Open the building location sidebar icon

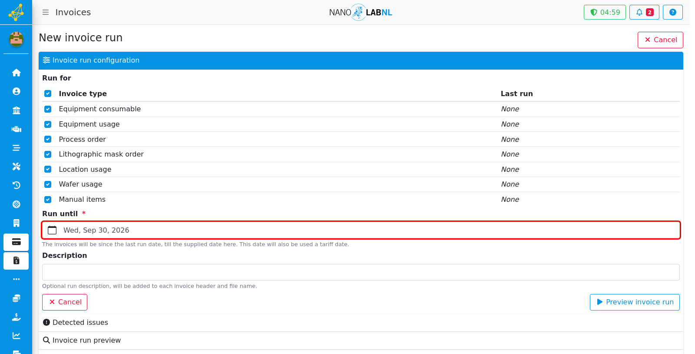click(17, 223)
